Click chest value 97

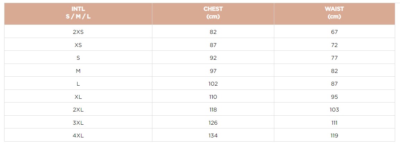[x=213, y=71]
